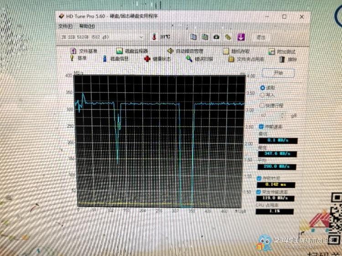Open the 错误扫描 error scan tab
The height and width of the screenshot is (256, 342).
tap(199, 59)
